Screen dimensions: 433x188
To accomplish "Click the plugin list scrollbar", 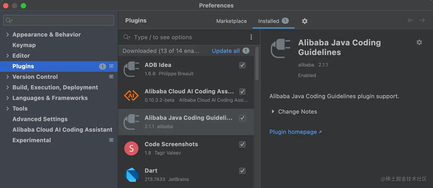I will click(257, 64).
